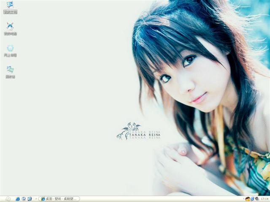The height and width of the screenshot is (202, 270).
Task: Open the Start menu button on taskbar
Action: coord(8,199)
